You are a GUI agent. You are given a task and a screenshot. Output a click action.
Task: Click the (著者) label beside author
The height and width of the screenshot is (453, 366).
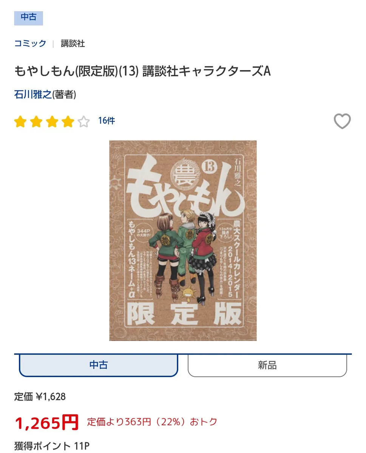click(x=64, y=94)
